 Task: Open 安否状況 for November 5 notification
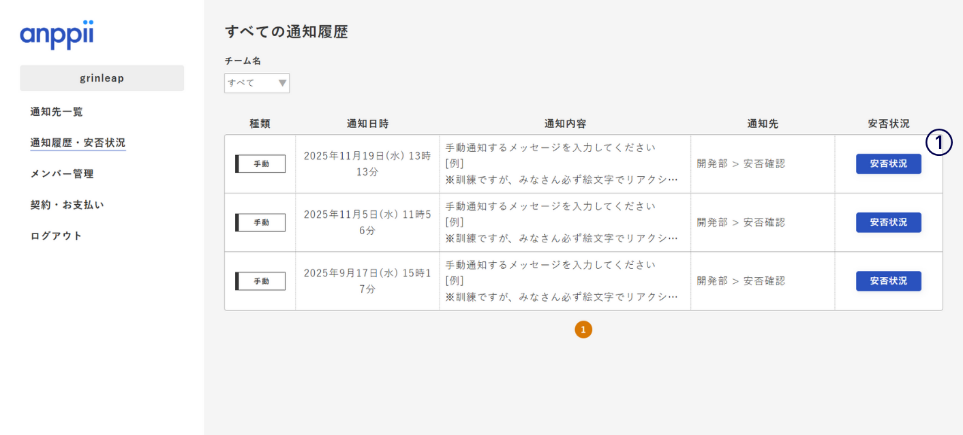pos(888,223)
